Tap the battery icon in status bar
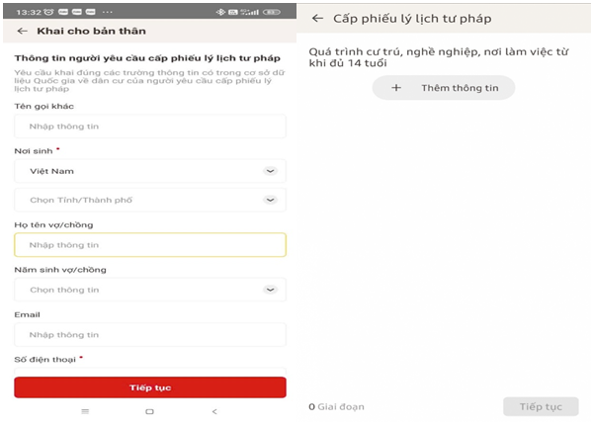This screenshot has height=427, width=593. click(x=272, y=12)
